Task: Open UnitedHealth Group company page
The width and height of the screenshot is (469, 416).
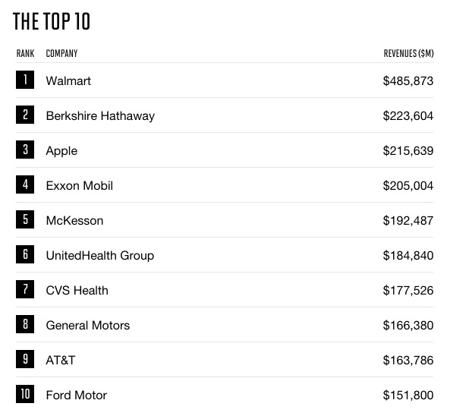Action: coord(99,255)
